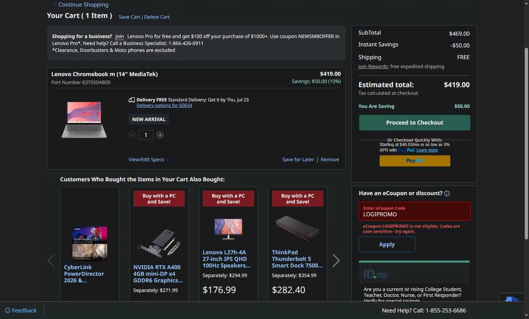Click Estimated total $419.00 value

(x=457, y=85)
